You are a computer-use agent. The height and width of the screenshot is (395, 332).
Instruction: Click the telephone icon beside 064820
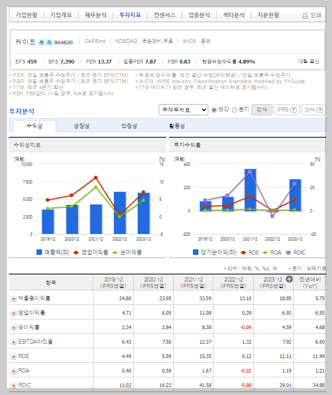[x=49, y=42]
